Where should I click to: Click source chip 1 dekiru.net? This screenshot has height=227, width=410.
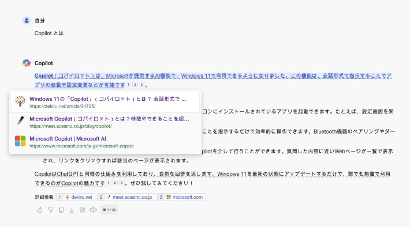click(x=76, y=197)
